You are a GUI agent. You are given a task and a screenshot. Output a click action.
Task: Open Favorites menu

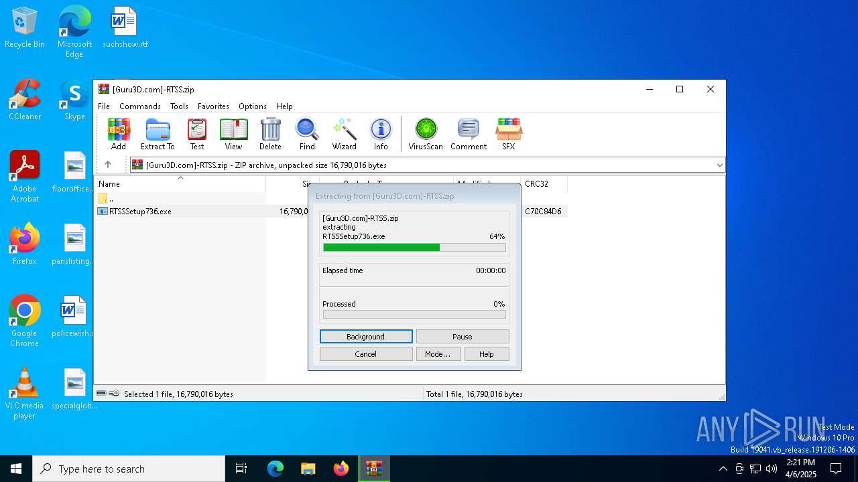pos(213,106)
